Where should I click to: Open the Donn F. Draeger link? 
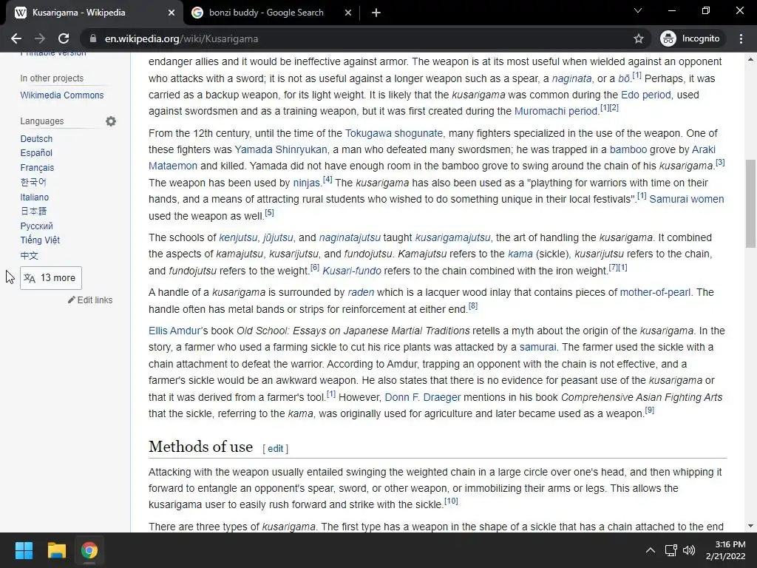coord(422,397)
